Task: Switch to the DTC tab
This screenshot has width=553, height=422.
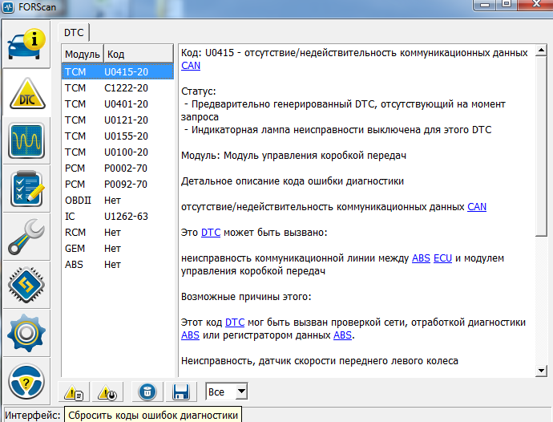Action: point(74,33)
